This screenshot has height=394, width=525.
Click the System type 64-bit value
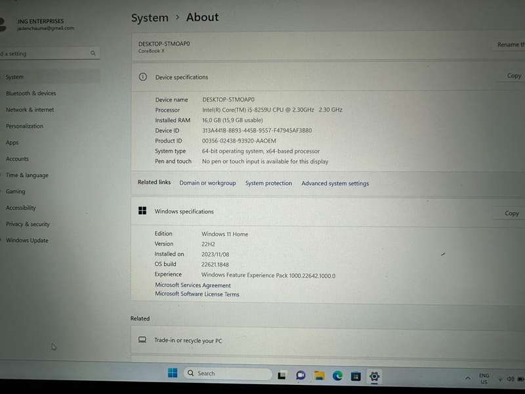click(x=261, y=151)
